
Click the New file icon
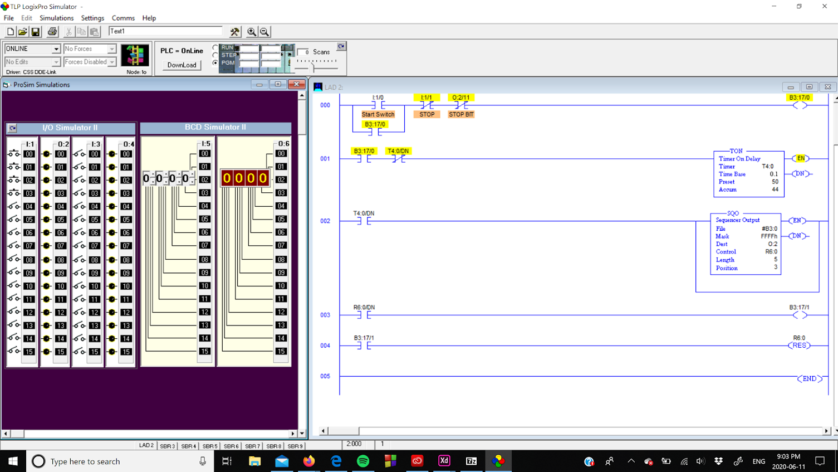[x=10, y=32]
